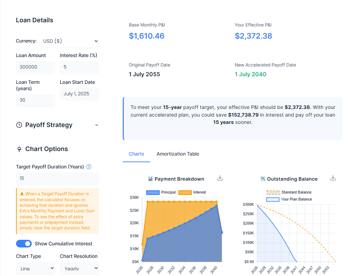The height and width of the screenshot is (276, 348).
Task: Open the Chart Type dropdown set to Line
Action: [x=35, y=268]
